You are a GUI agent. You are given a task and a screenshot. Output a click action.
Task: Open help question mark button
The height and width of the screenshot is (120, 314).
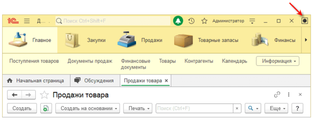pyautogui.click(x=297, y=108)
